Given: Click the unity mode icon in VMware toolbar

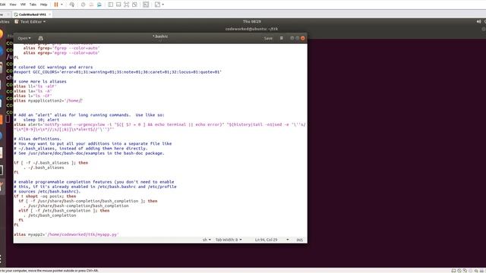Looking at the screenshot, I should pos(134,5).
